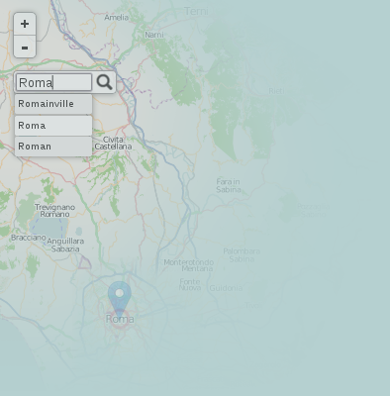Click the Roma city label on map
The image size is (390, 396).
120,319
